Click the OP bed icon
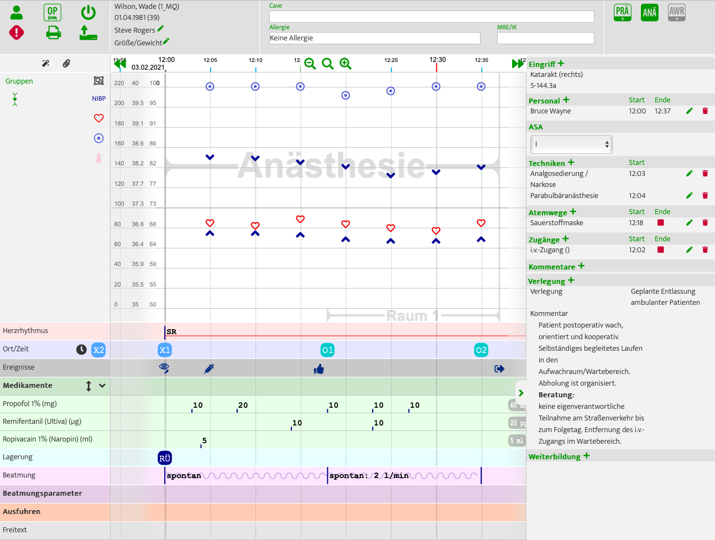 pos(53,13)
